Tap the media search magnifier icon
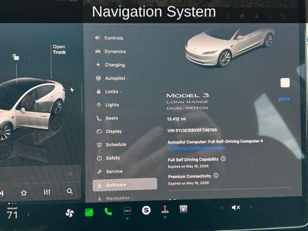Screen dimensions: 308x231 [x=70, y=191]
